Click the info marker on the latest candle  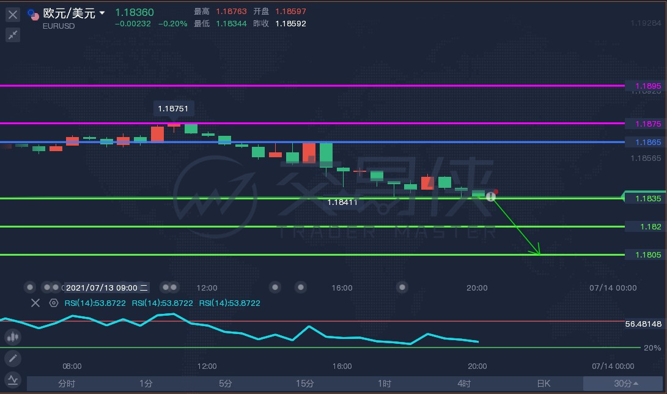490,196
